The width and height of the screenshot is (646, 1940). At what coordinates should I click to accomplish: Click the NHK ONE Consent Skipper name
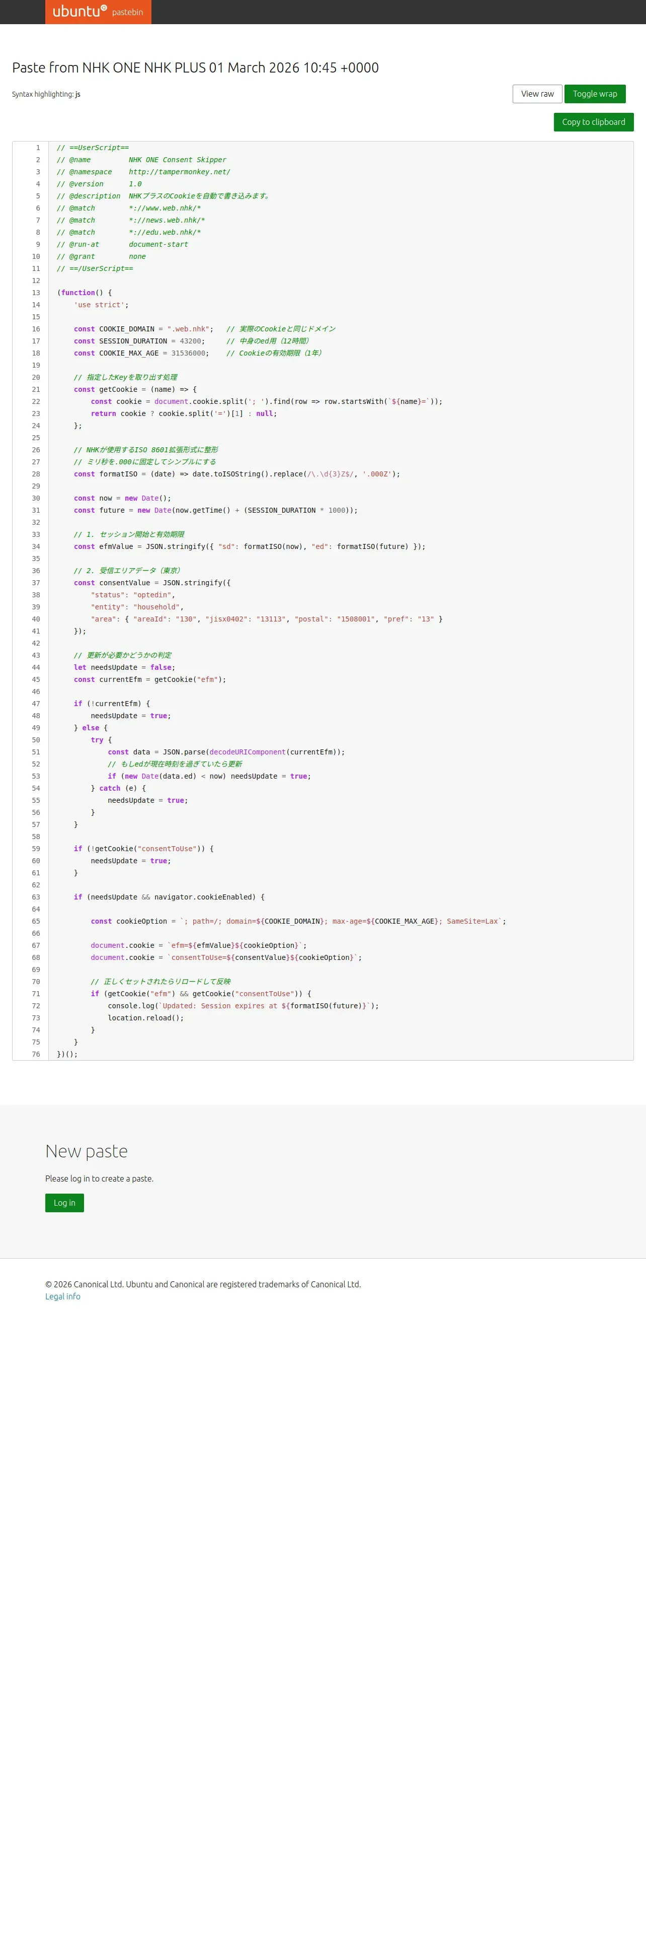coord(177,160)
